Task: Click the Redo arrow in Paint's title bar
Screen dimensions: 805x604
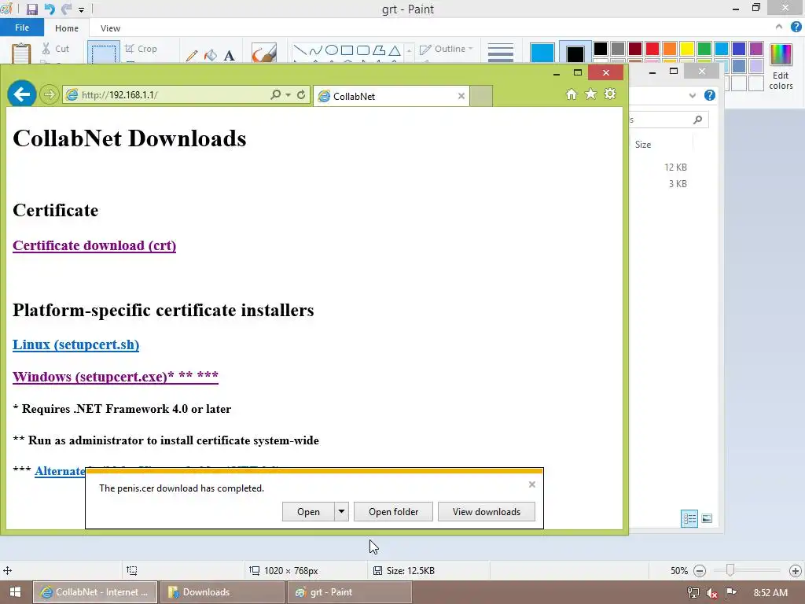Action: pyautogui.click(x=66, y=9)
